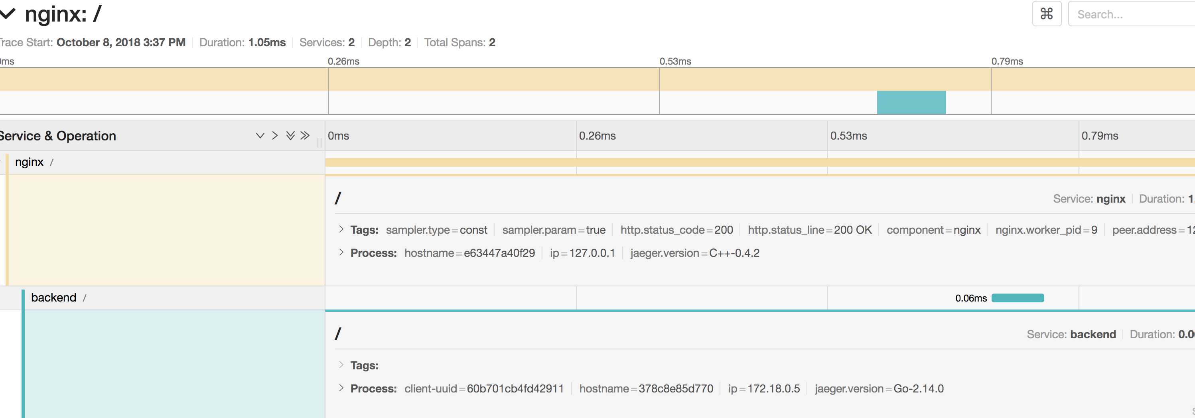Click the nginx: / trace title
Screen dimensions: 1195x418
pos(63,14)
